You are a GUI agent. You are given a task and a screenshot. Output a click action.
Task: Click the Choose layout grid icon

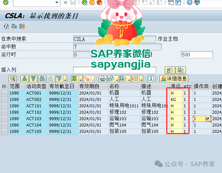pos(135,79)
